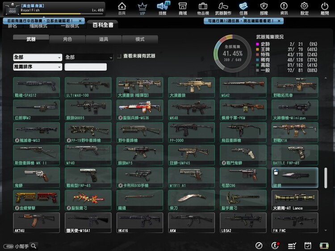Expand the second dark 全部 dropdown
335x251 pixels.
coord(89,57)
